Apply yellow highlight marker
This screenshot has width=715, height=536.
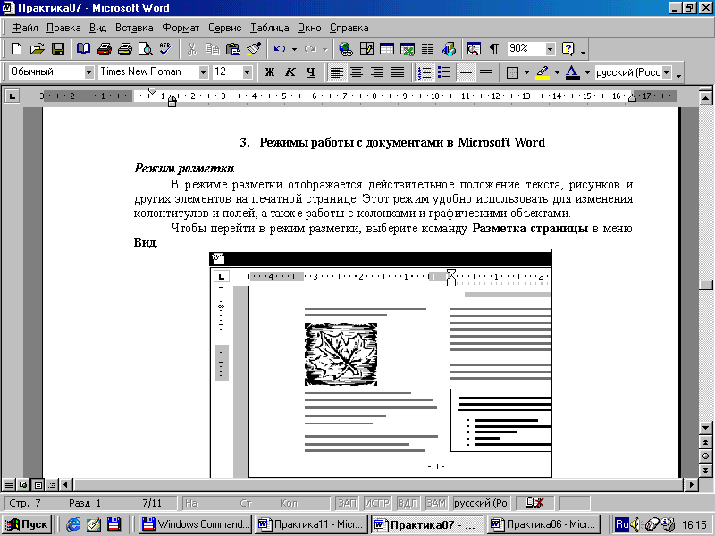tap(543, 72)
